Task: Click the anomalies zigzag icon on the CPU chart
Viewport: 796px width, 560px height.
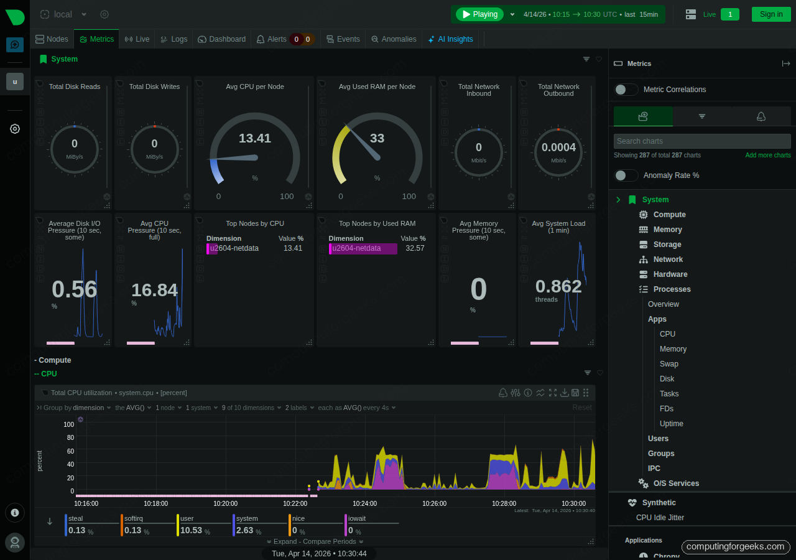Action: [540, 393]
